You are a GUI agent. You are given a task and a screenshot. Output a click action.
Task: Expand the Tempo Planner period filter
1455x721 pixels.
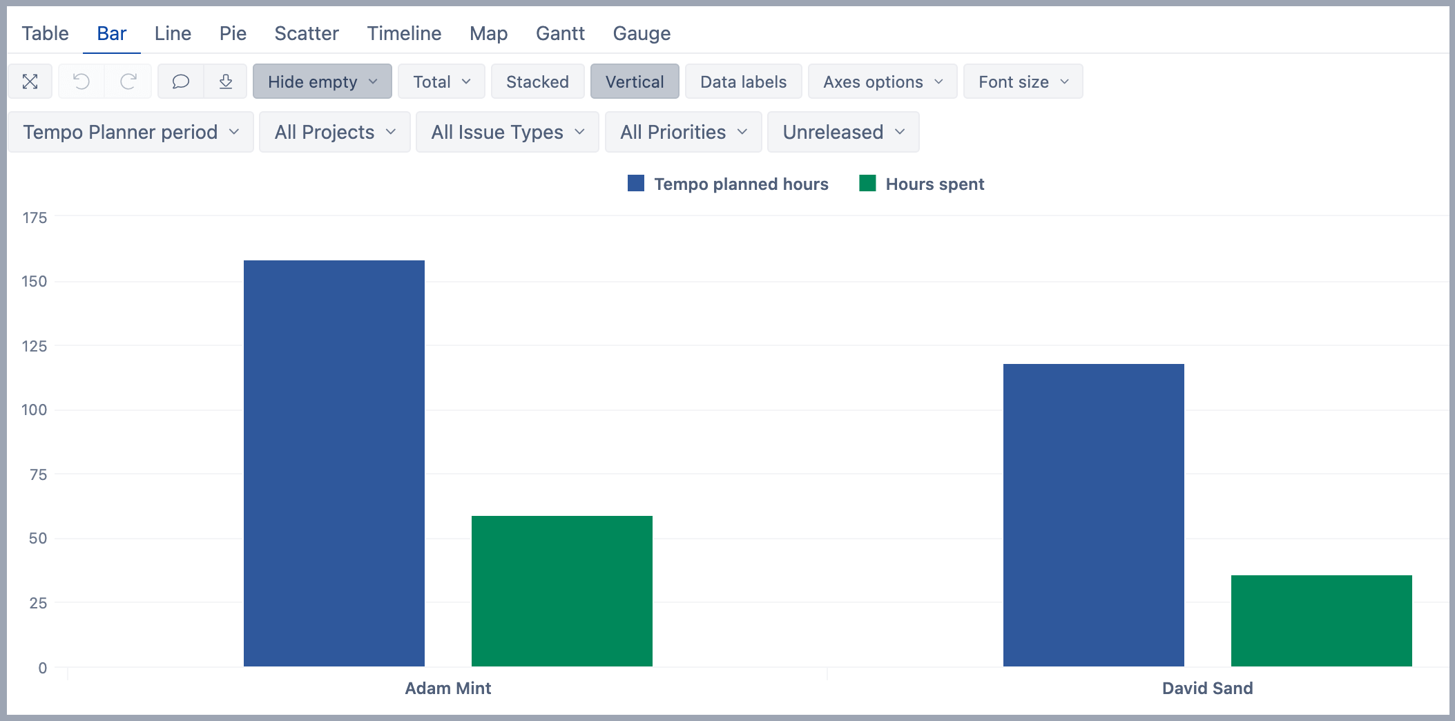click(x=131, y=132)
